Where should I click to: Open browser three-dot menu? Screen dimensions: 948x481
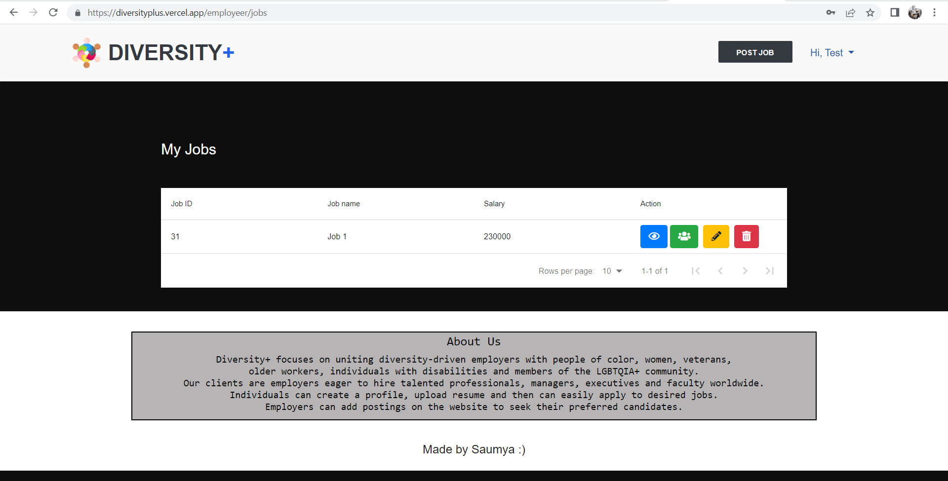tap(934, 12)
